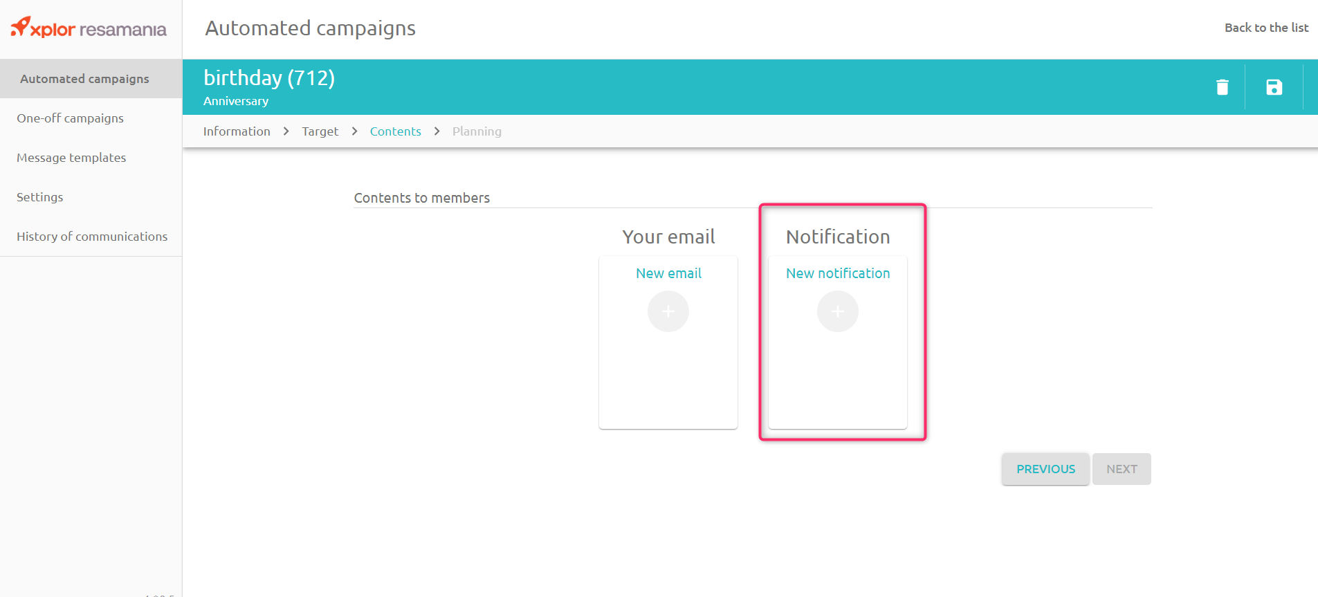The width and height of the screenshot is (1318, 597).
Task: Switch to the Information step
Action: pyautogui.click(x=237, y=131)
